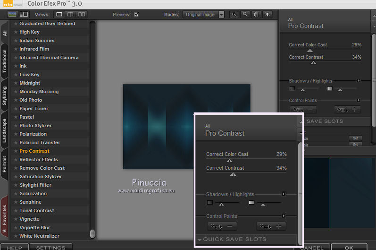Star the Indian Summer filter as favorite
Screen dimensions: 376x250
16,41
